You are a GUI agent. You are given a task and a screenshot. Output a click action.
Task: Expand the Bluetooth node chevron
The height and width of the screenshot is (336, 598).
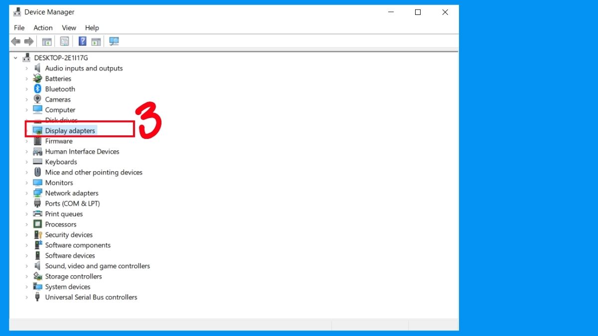[x=27, y=89]
